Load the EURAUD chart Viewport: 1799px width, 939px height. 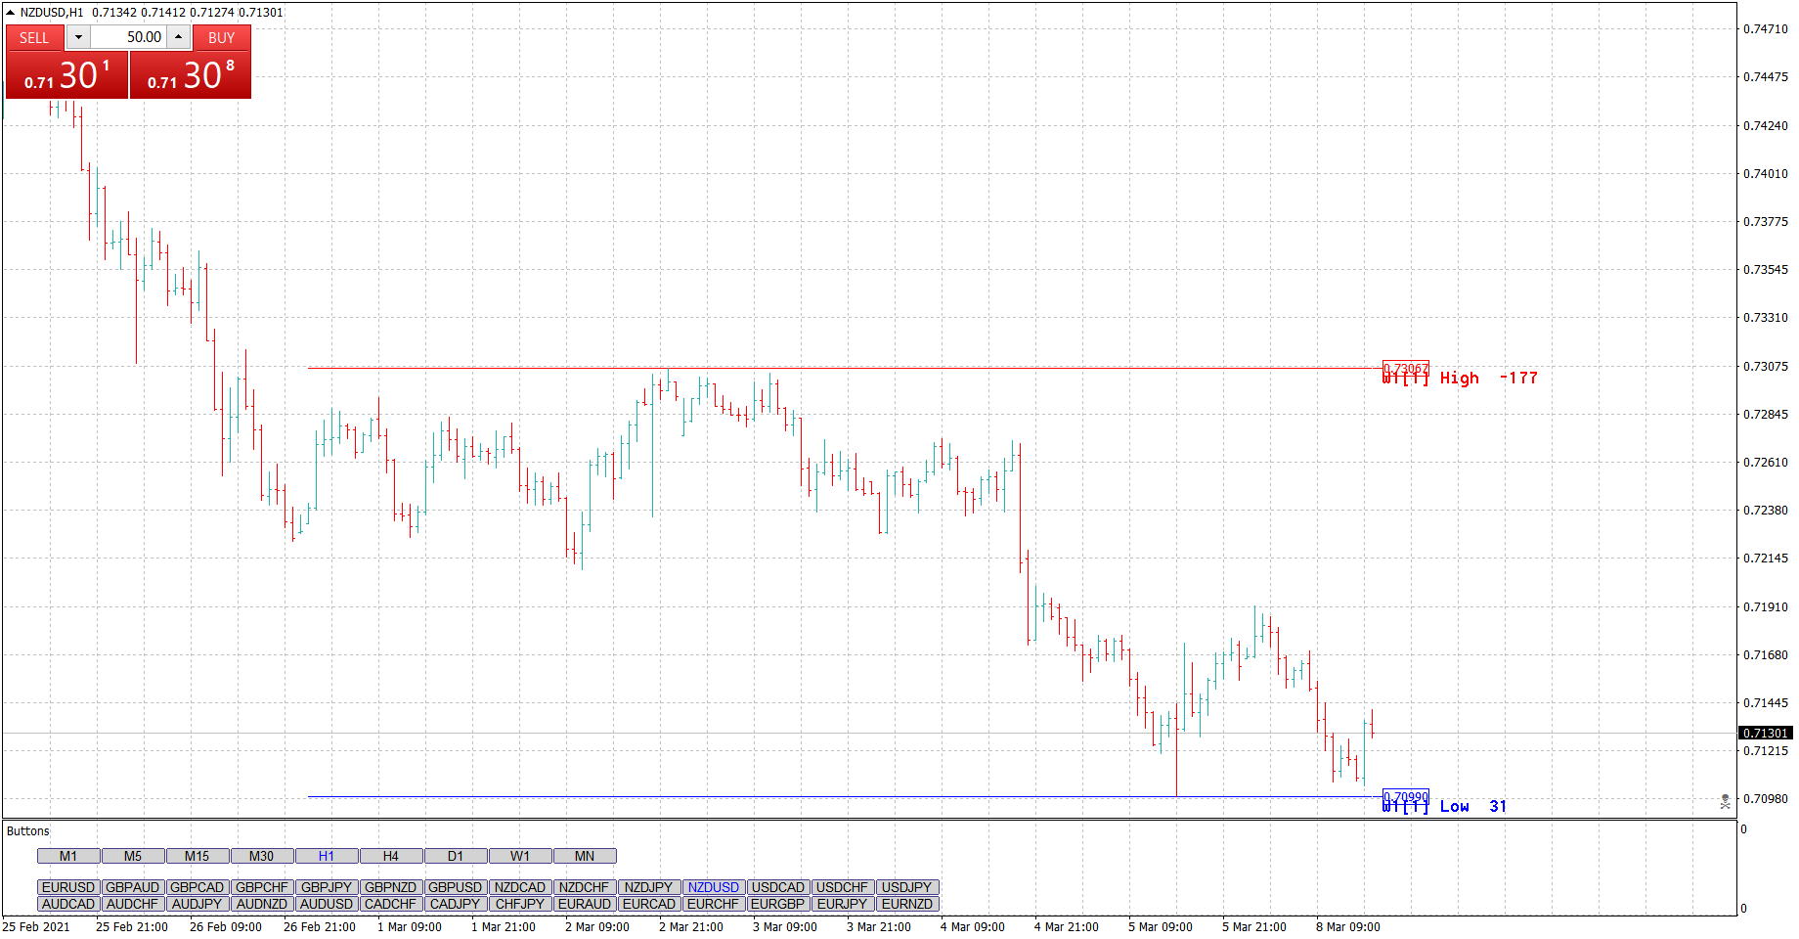click(585, 904)
